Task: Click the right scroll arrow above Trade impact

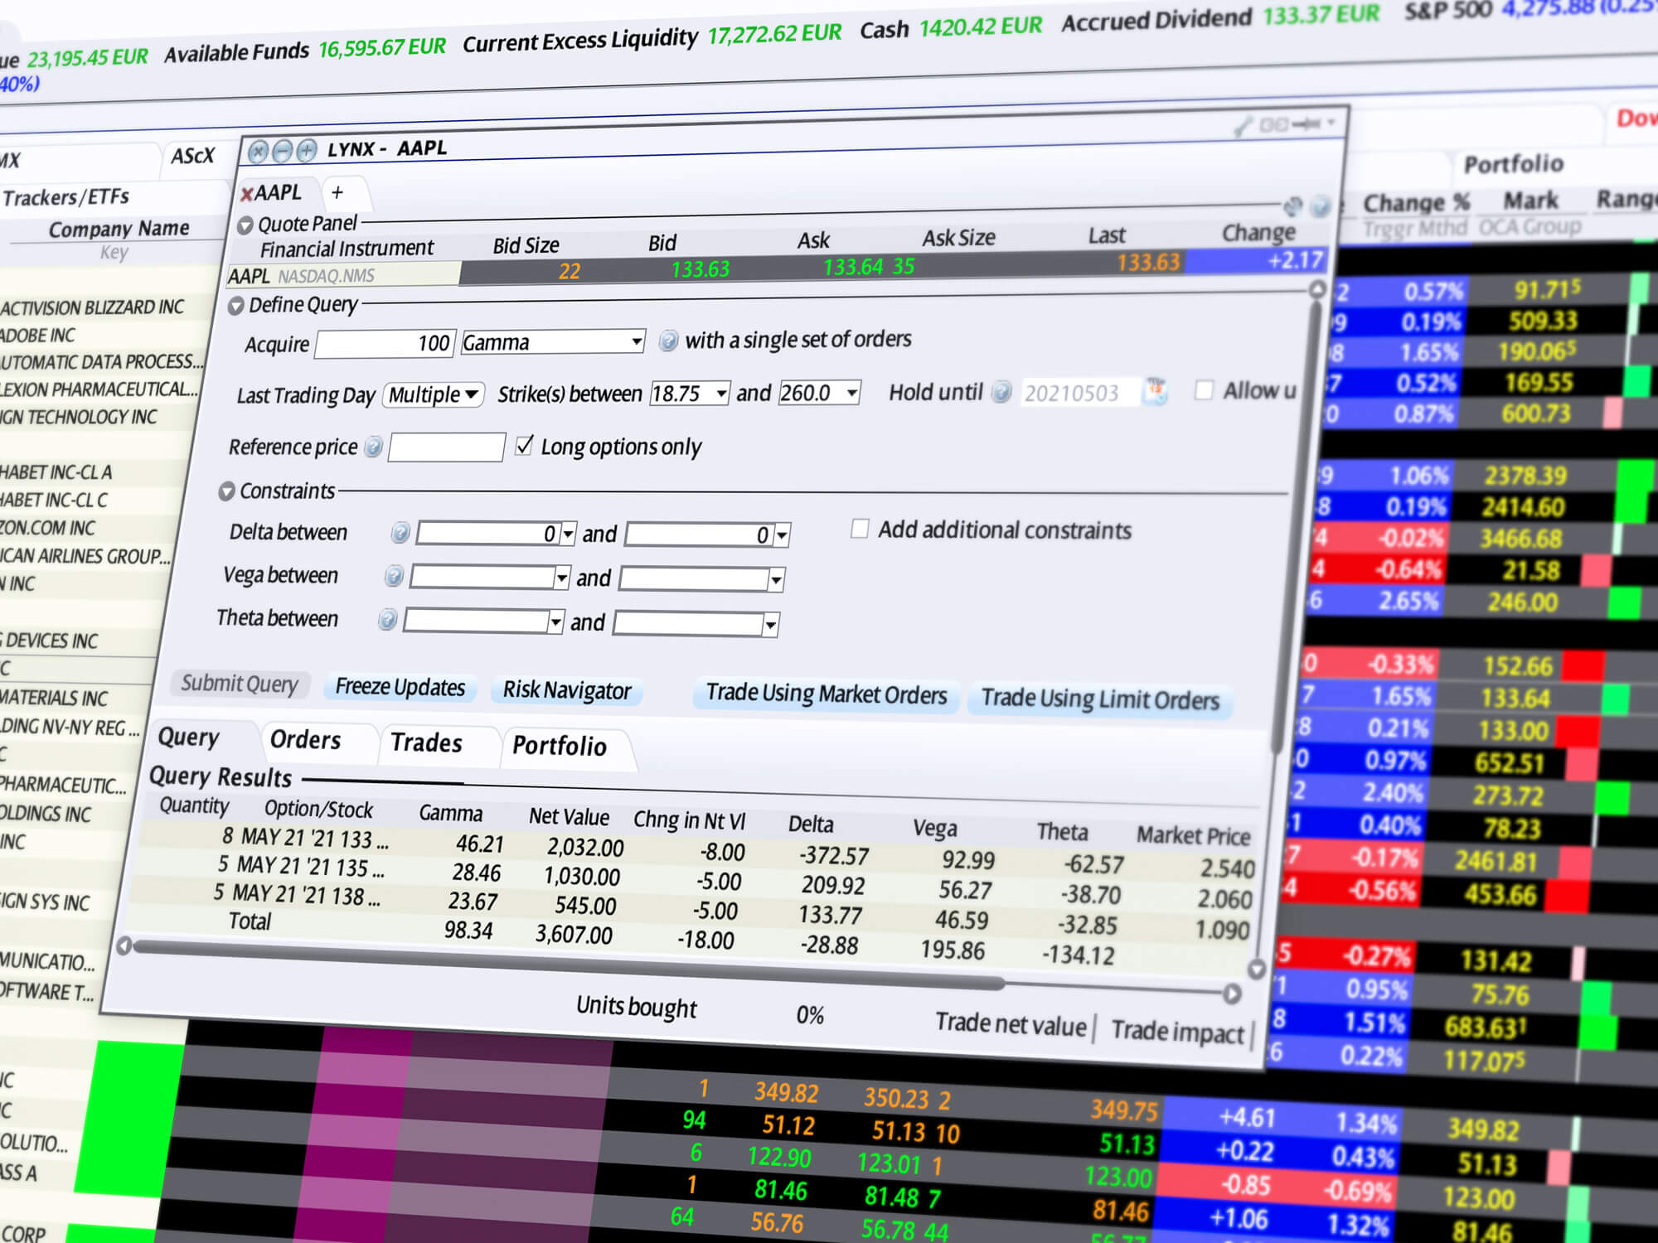Action: (1233, 994)
